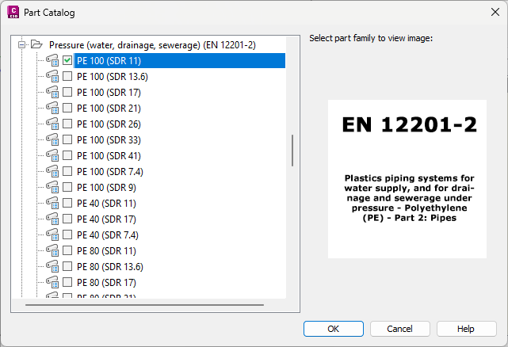
Task: Click the part family icon beside PE 40 (SDR 11)
Action: click(52, 204)
